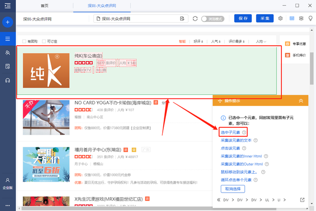Click 手机特价 icon in right sidebar
Screen dimensions: 316x211
(288, 55)
